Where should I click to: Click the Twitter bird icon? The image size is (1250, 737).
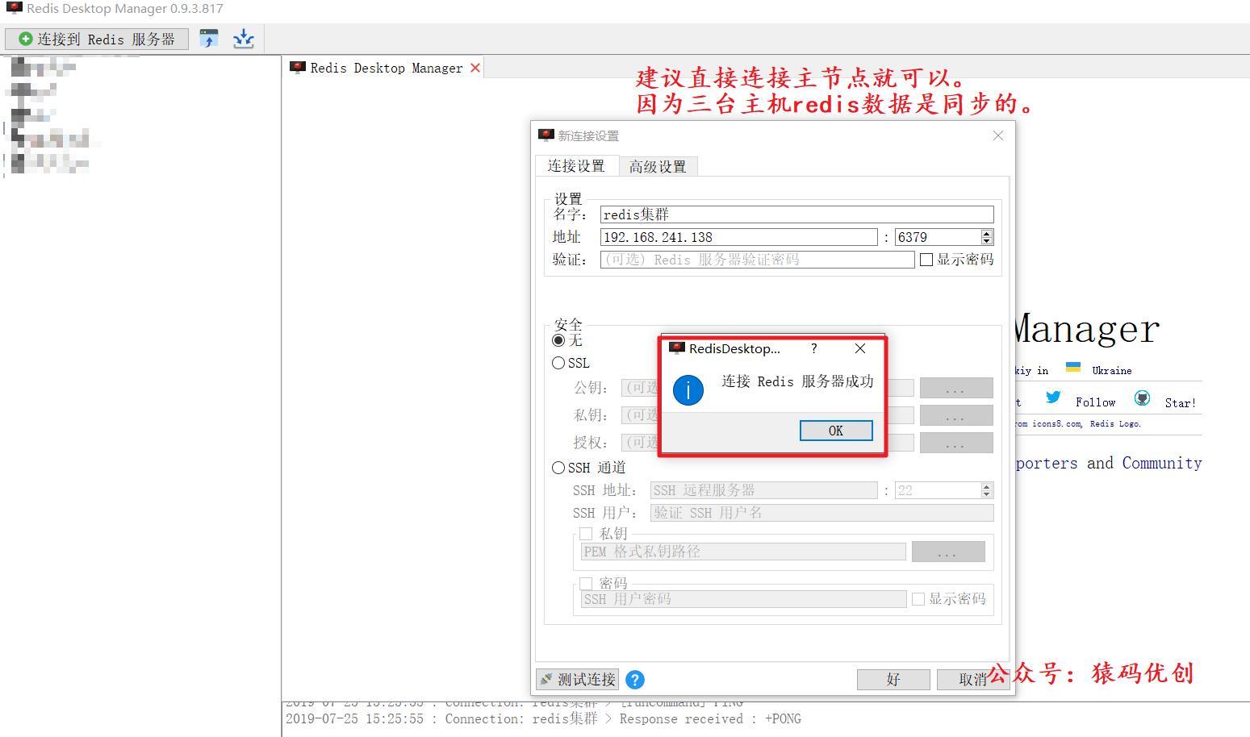[x=1053, y=397]
